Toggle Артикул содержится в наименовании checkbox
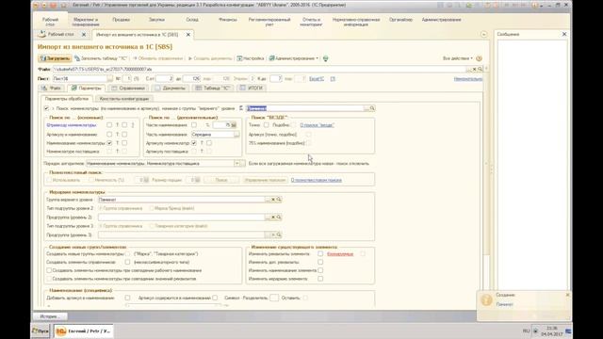Viewport: 603px width, 339px height. click(215, 298)
